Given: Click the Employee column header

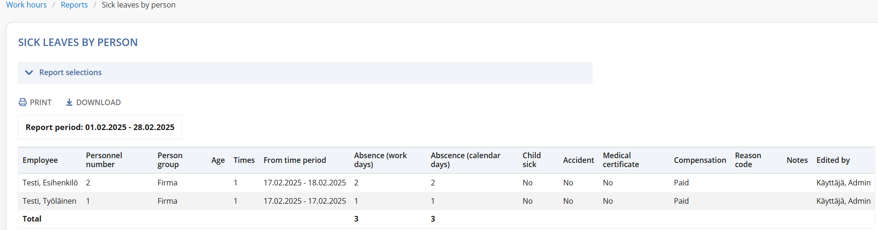Looking at the screenshot, I should (x=40, y=160).
